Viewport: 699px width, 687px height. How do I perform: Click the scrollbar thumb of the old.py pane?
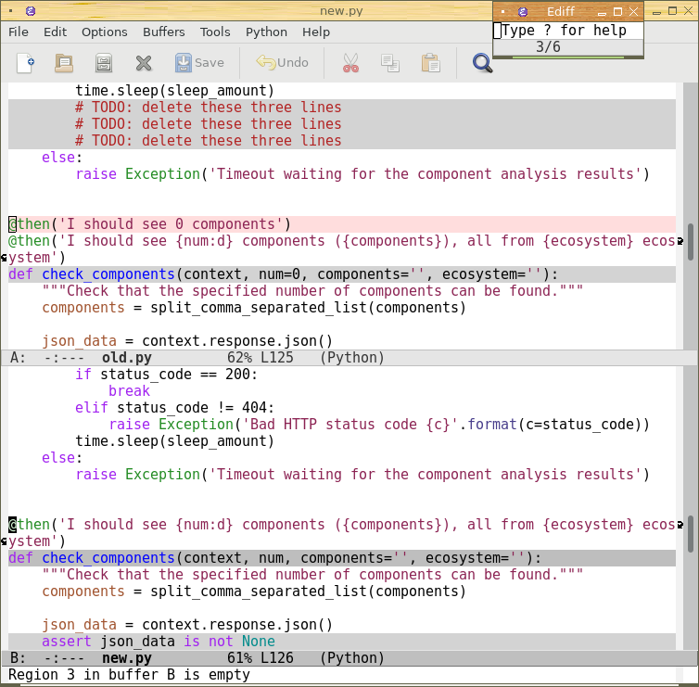(691, 242)
